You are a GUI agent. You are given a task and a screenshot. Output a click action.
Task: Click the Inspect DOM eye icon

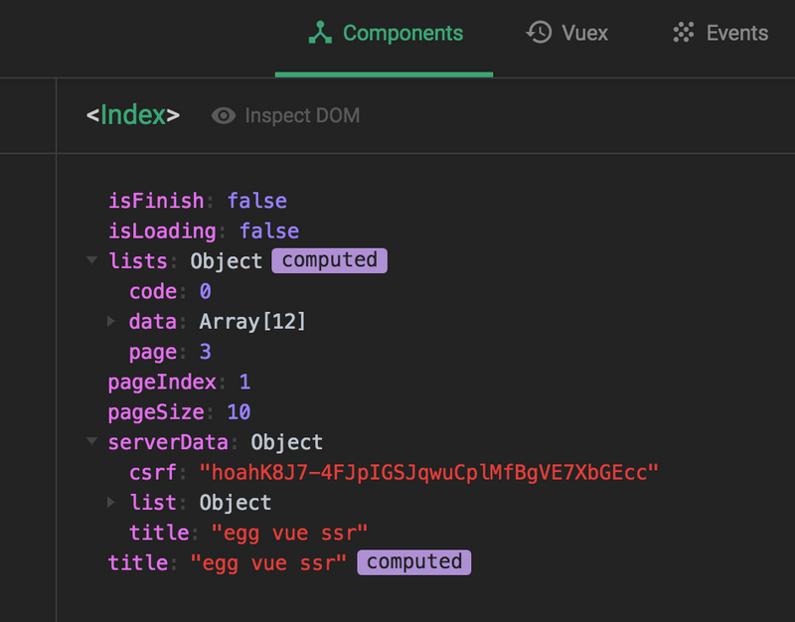click(x=223, y=115)
